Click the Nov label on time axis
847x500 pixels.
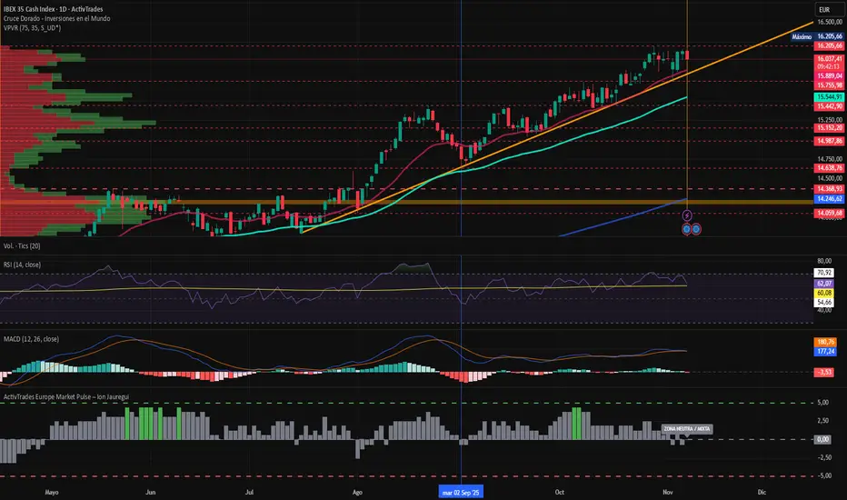point(668,493)
